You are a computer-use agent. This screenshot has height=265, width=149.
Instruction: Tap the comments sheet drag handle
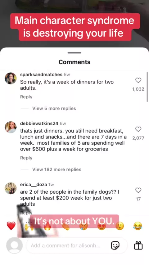click(74, 53)
